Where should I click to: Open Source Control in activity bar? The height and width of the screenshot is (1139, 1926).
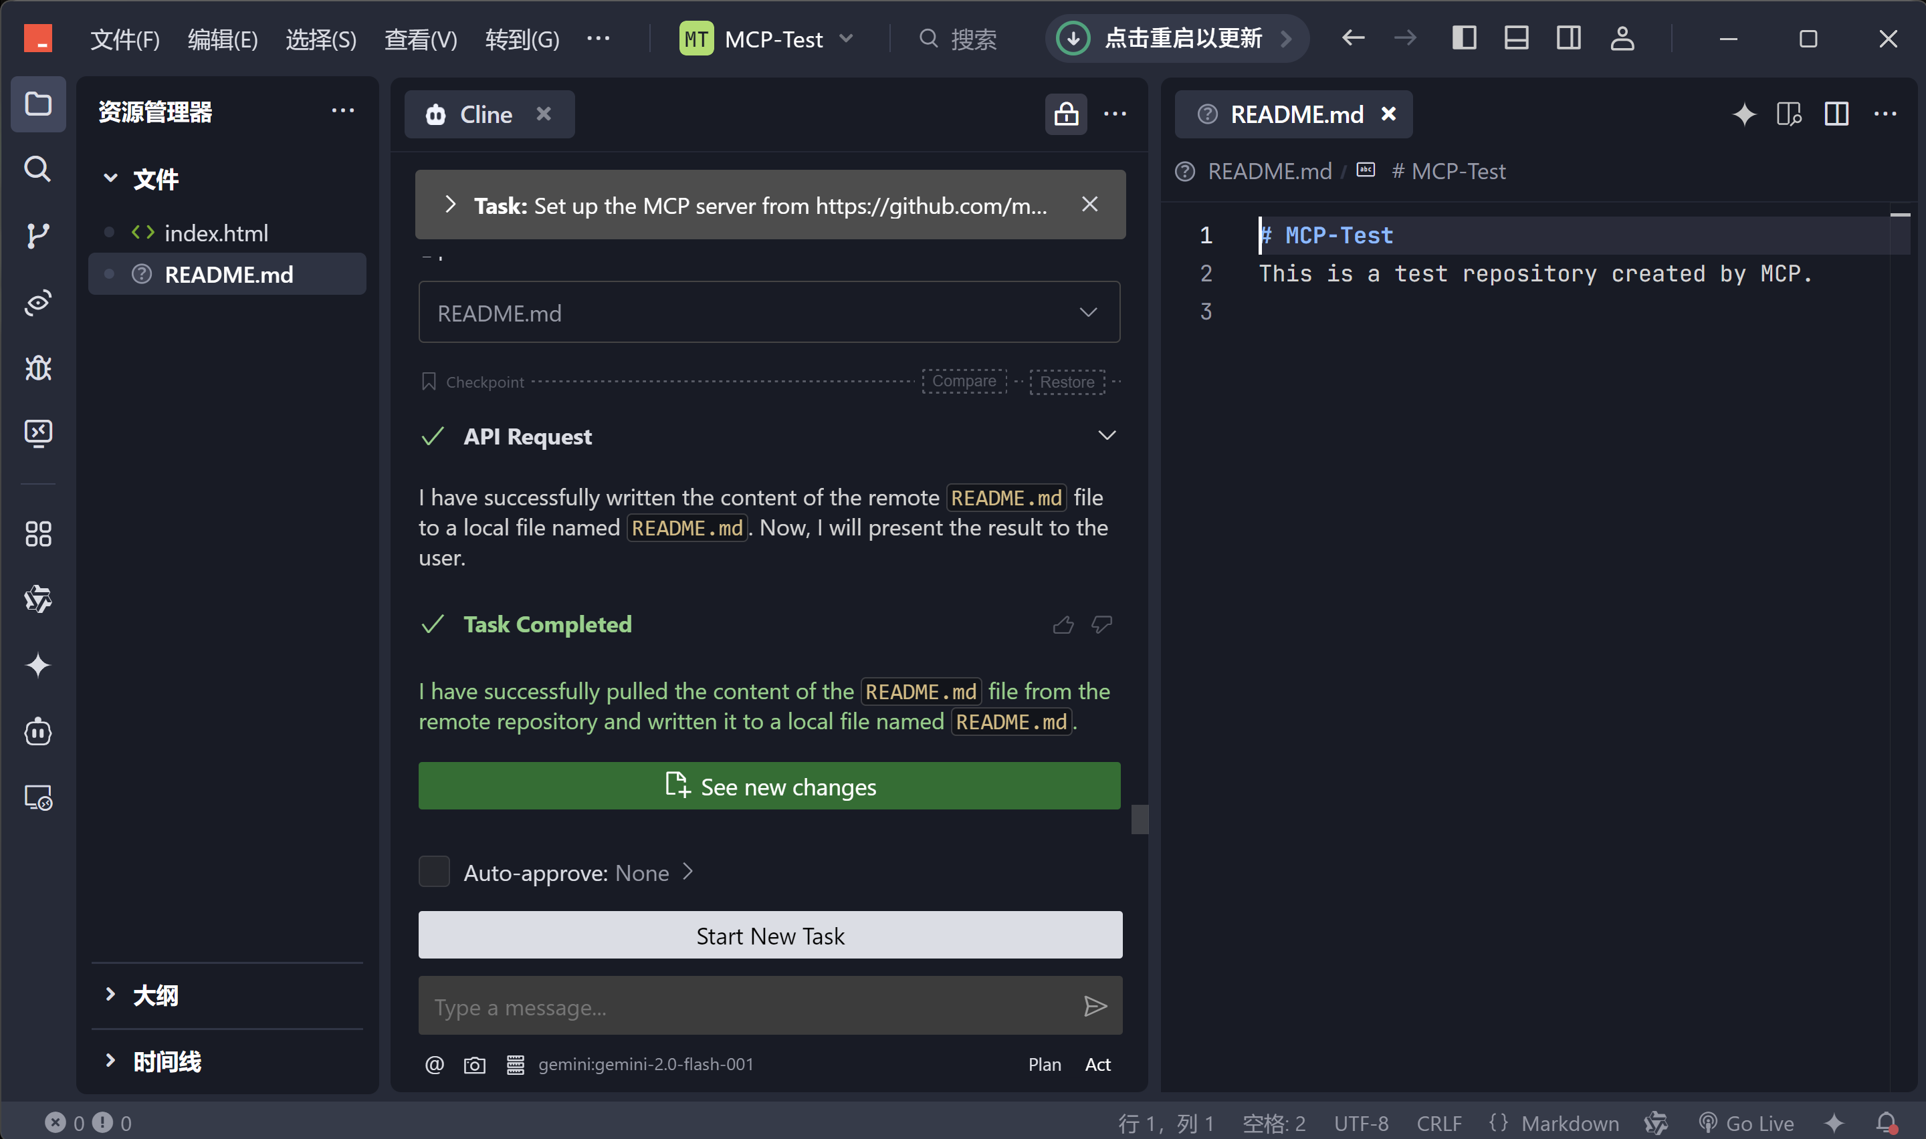37,235
